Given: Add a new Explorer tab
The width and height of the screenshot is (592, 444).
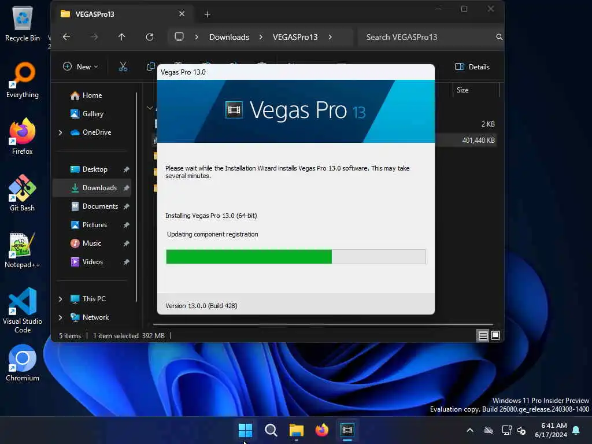Looking at the screenshot, I should coord(208,14).
